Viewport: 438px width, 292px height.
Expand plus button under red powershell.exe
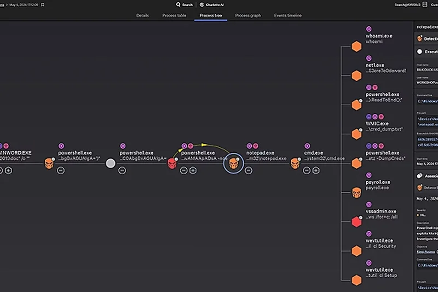193,170
